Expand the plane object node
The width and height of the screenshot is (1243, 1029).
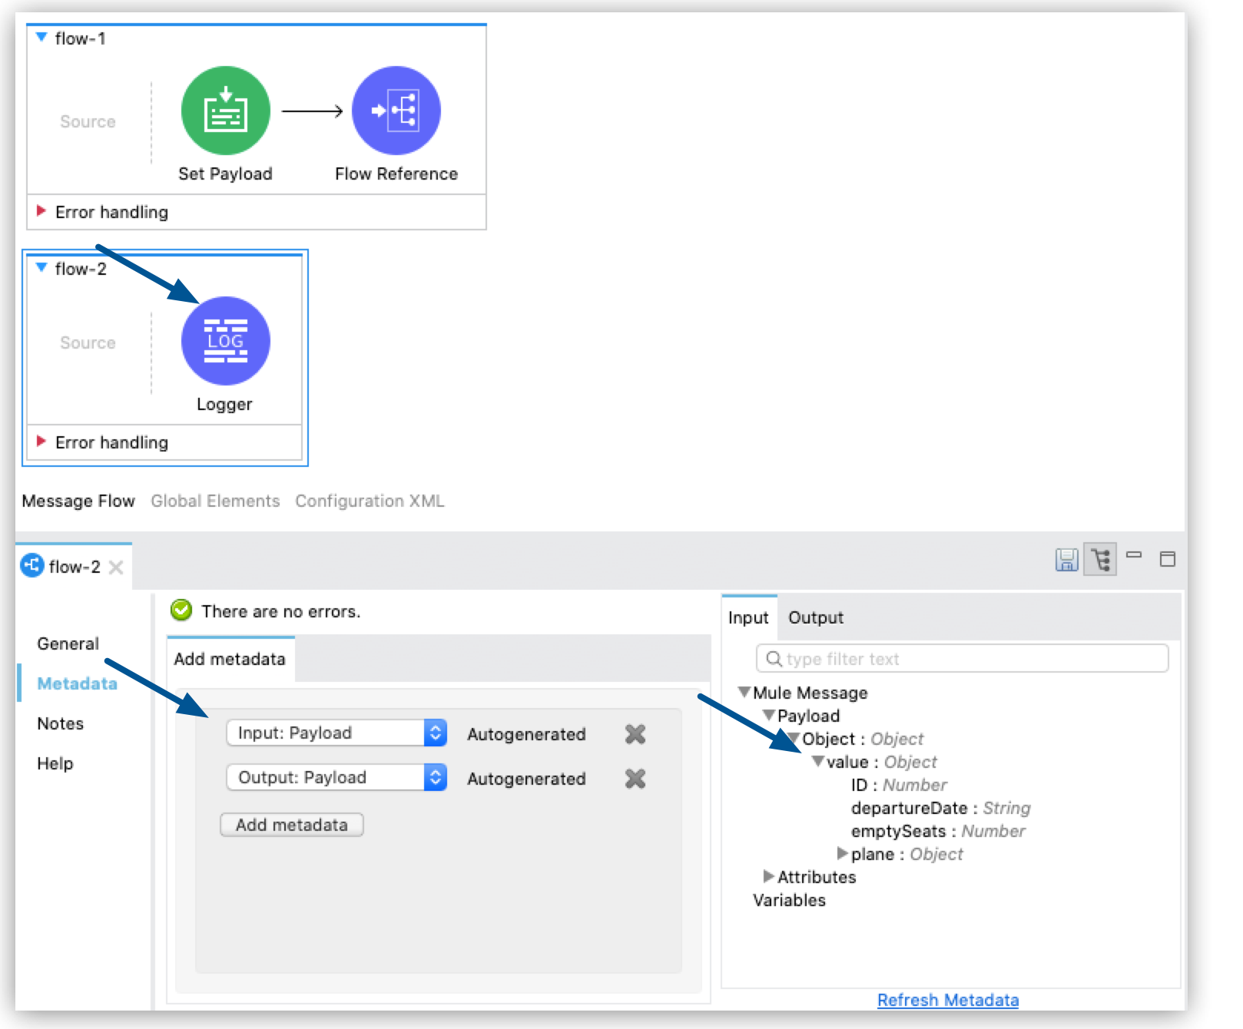[x=842, y=854]
